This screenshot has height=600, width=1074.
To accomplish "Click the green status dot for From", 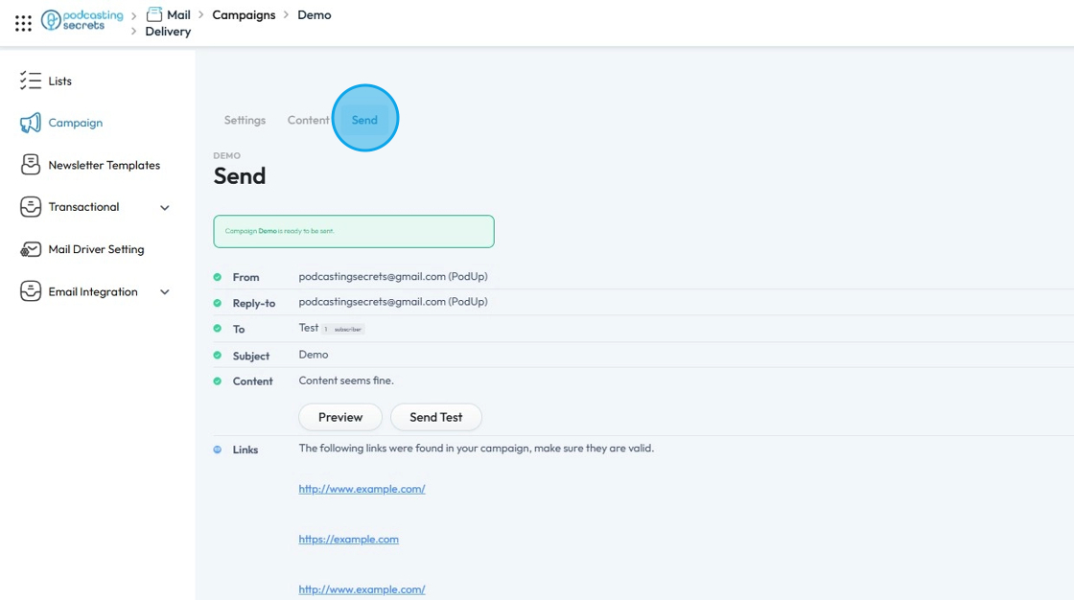I will (217, 277).
